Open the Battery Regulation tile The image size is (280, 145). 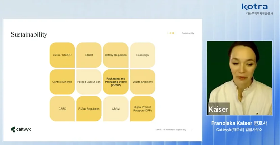point(116,55)
